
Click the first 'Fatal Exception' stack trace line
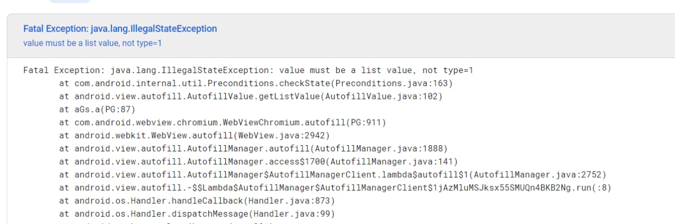pos(248,70)
